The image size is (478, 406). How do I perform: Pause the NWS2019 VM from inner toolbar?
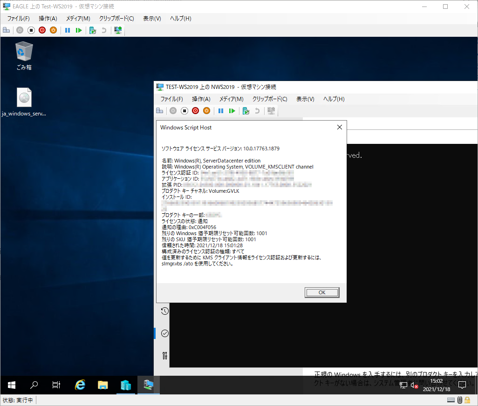(x=221, y=110)
